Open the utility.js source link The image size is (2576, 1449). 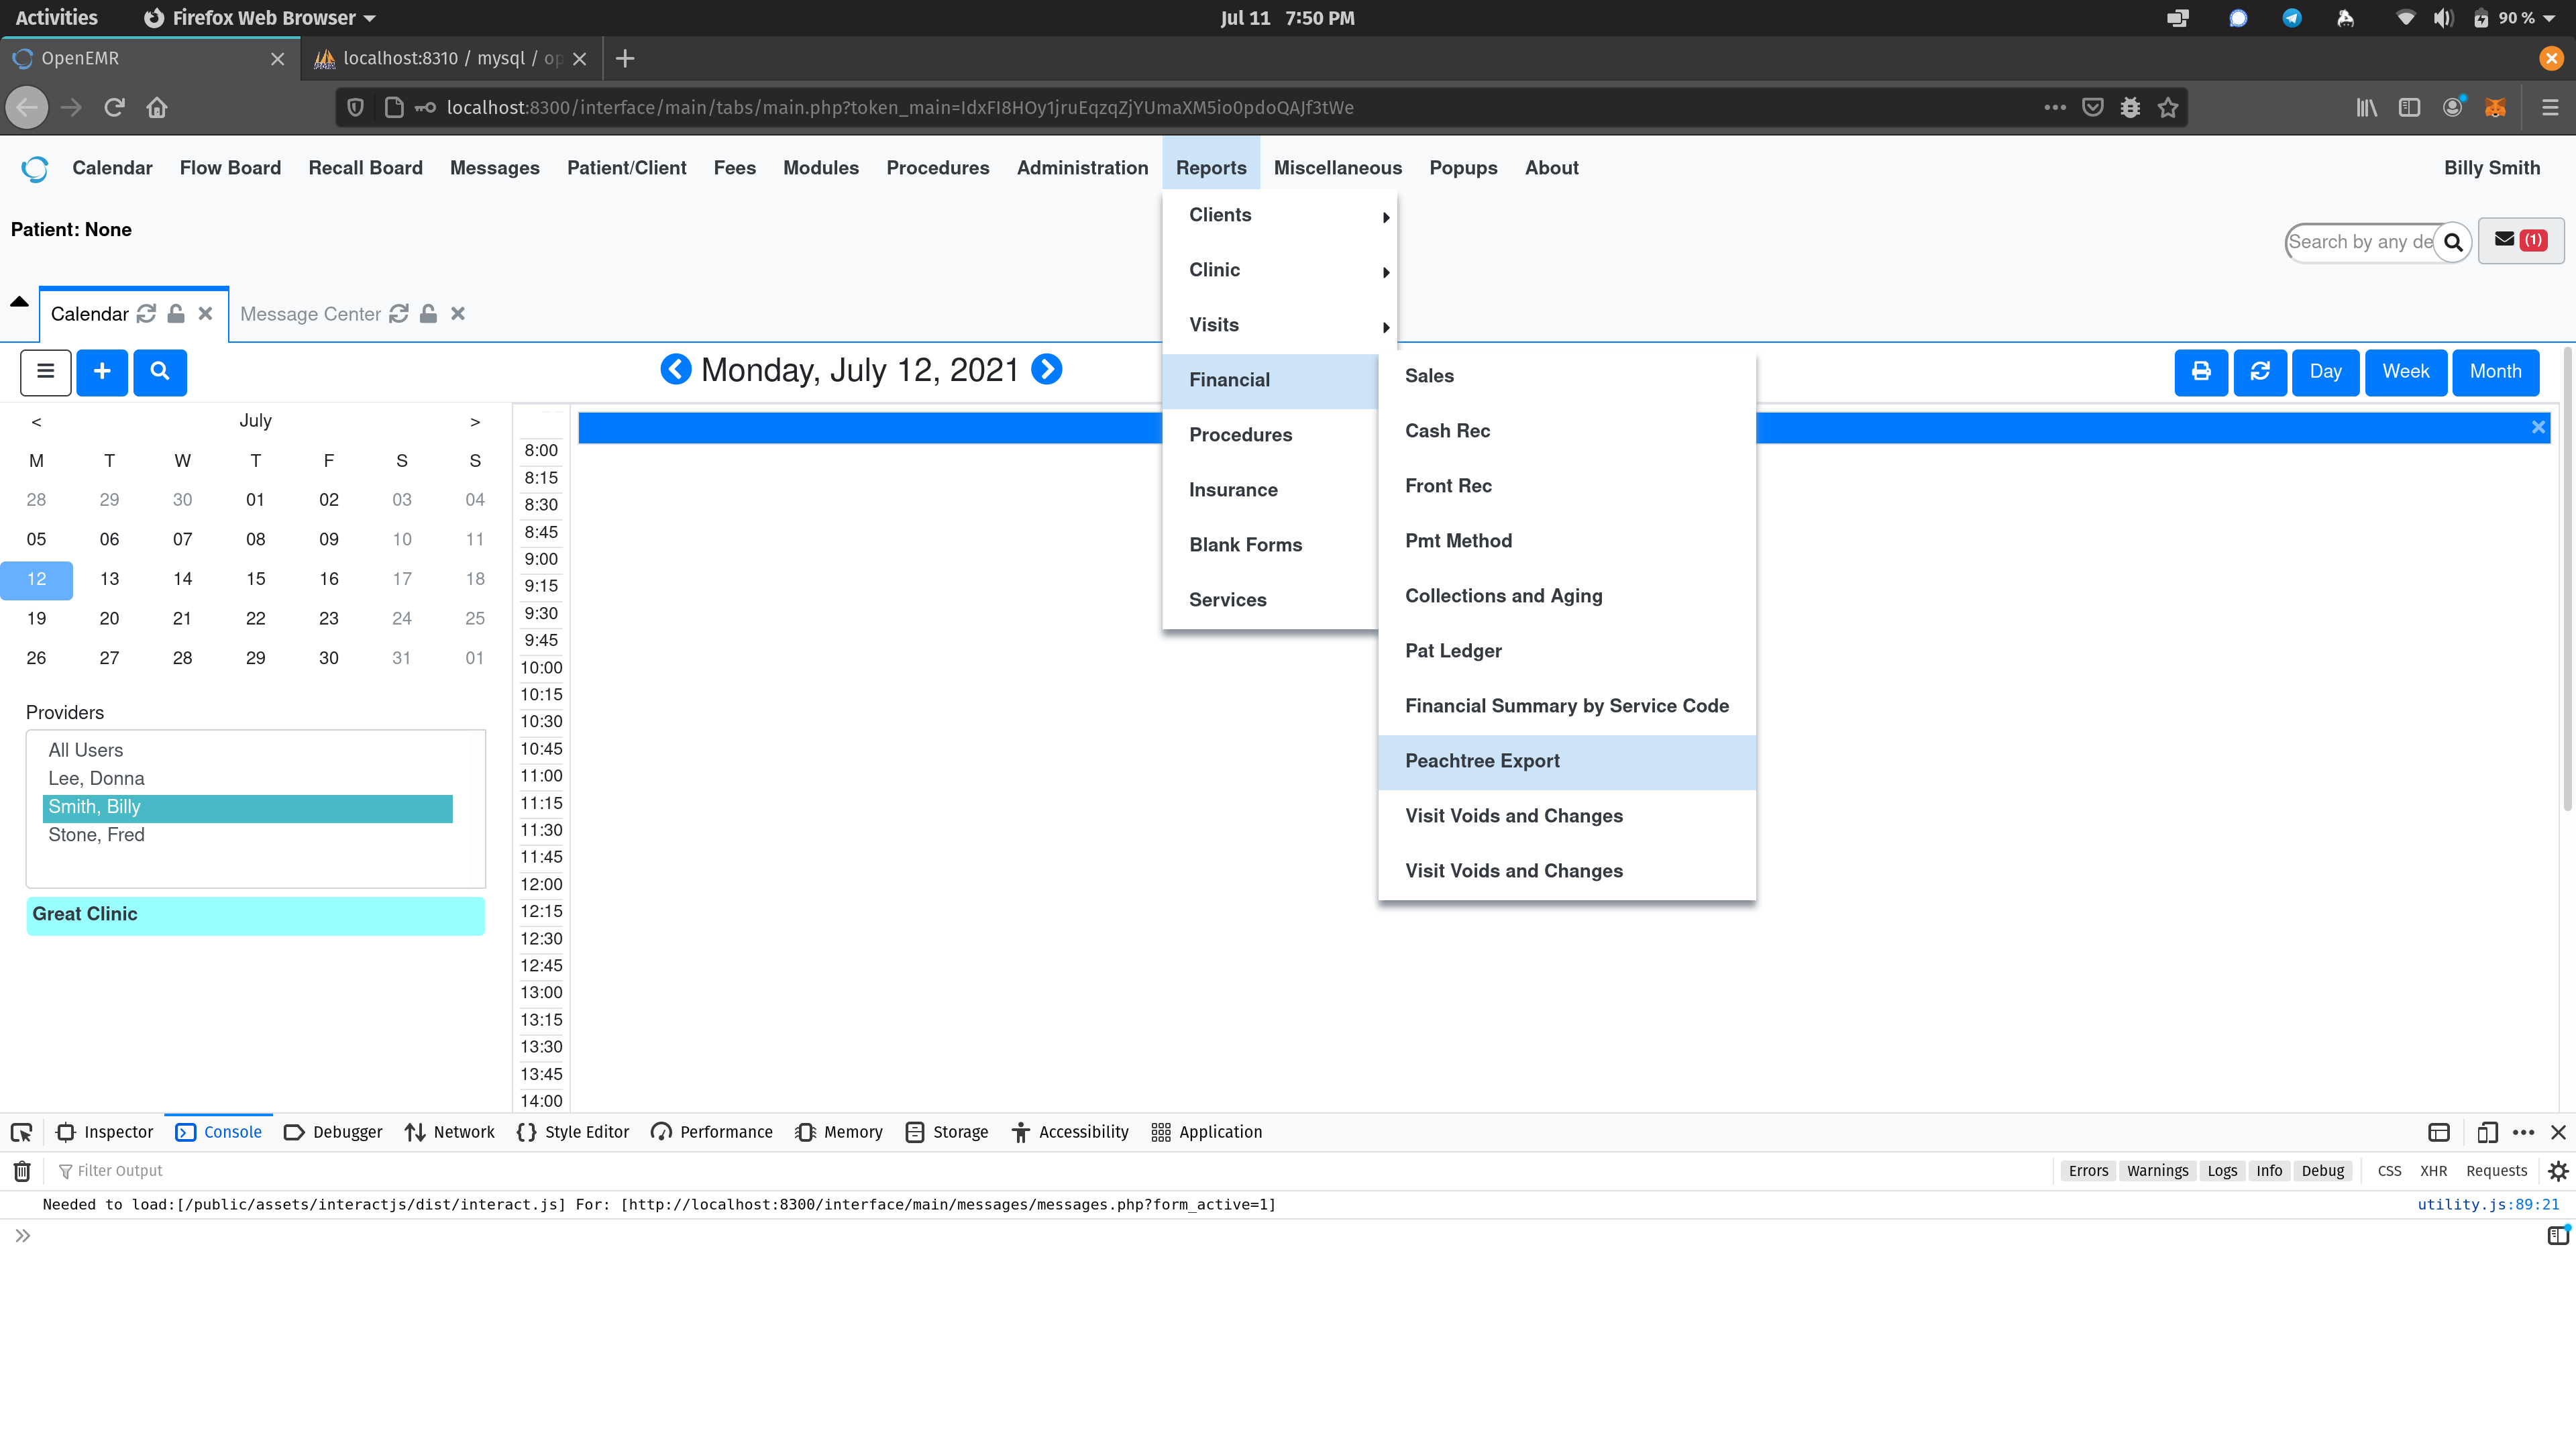2489,1204
